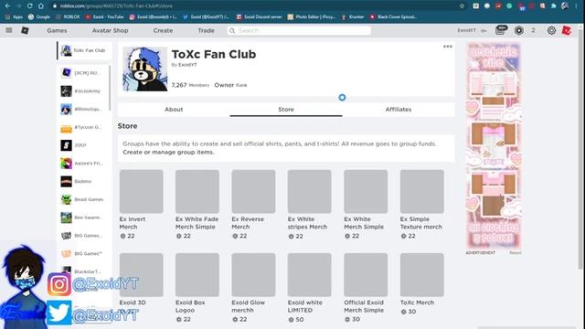The image size is (585, 329).
Task: Open the Official Exoid Merch Simple item
Action: (x=366, y=288)
